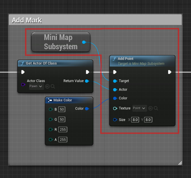Select the Add Point node title
The image size is (191, 178).
(126, 59)
